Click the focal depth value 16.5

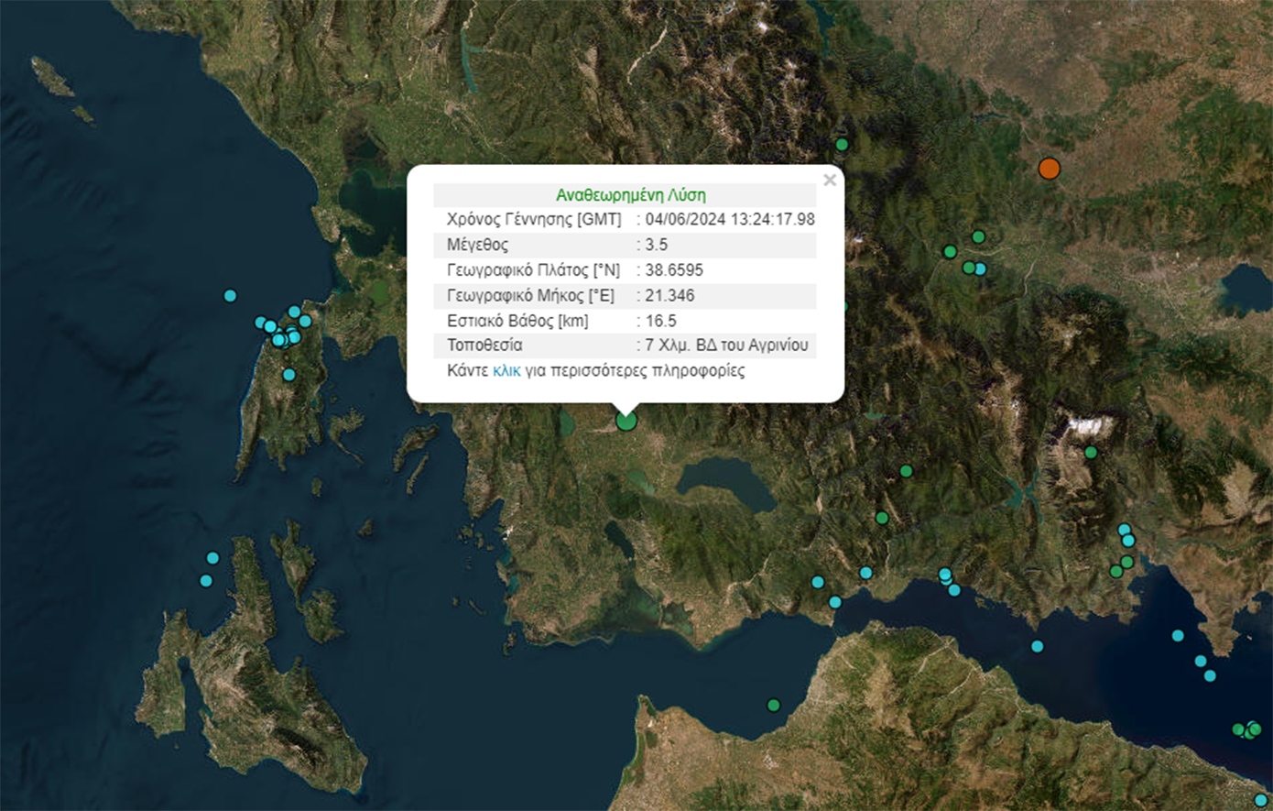[x=660, y=321]
